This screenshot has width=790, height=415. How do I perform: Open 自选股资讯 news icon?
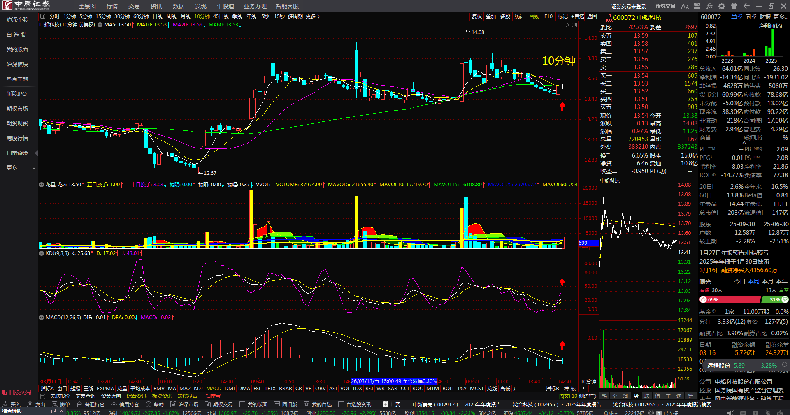(x=341, y=404)
